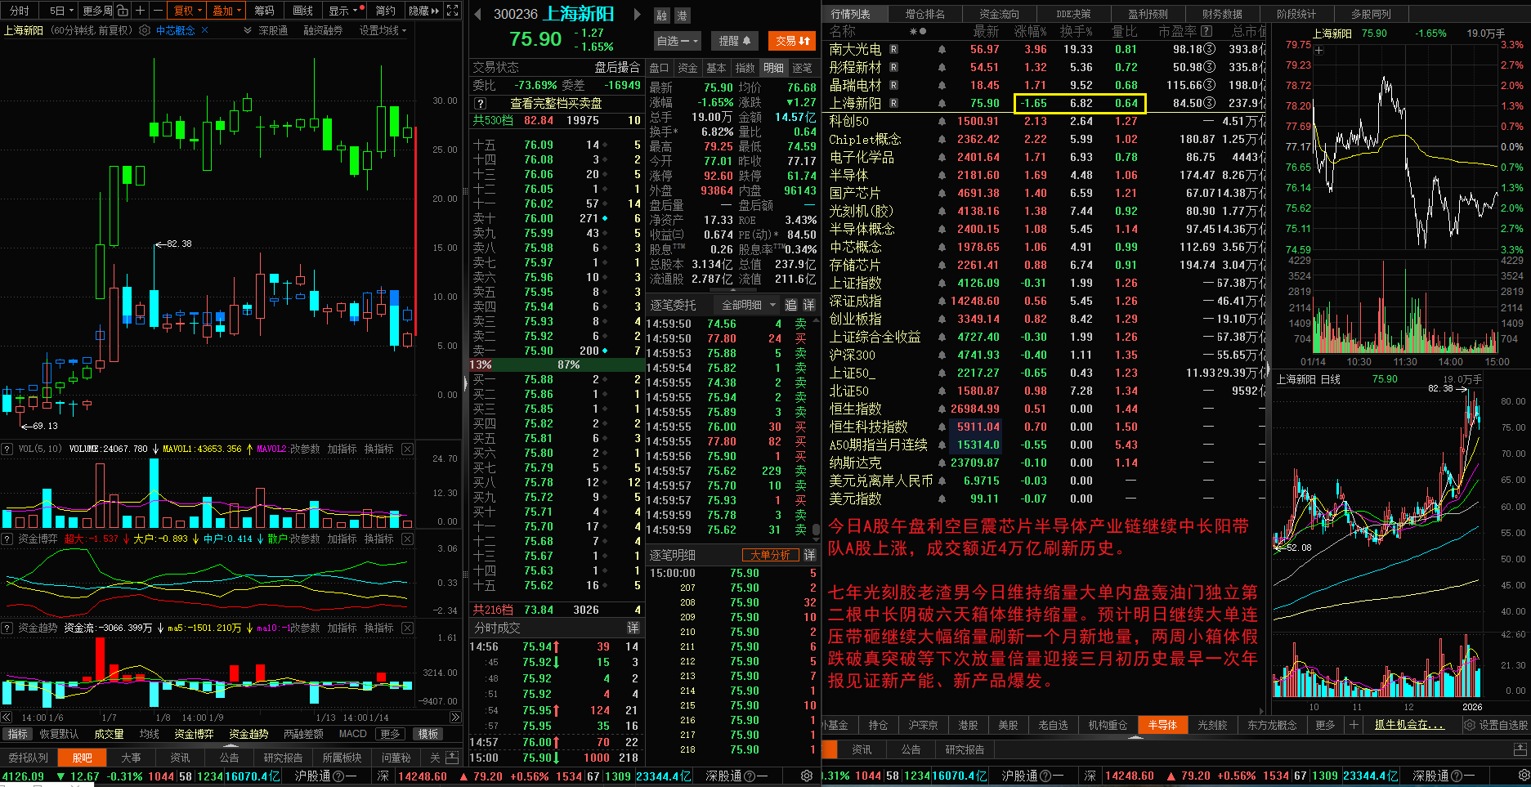Click the 融 margin badge
The height and width of the screenshot is (787, 1531).
click(662, 15)
